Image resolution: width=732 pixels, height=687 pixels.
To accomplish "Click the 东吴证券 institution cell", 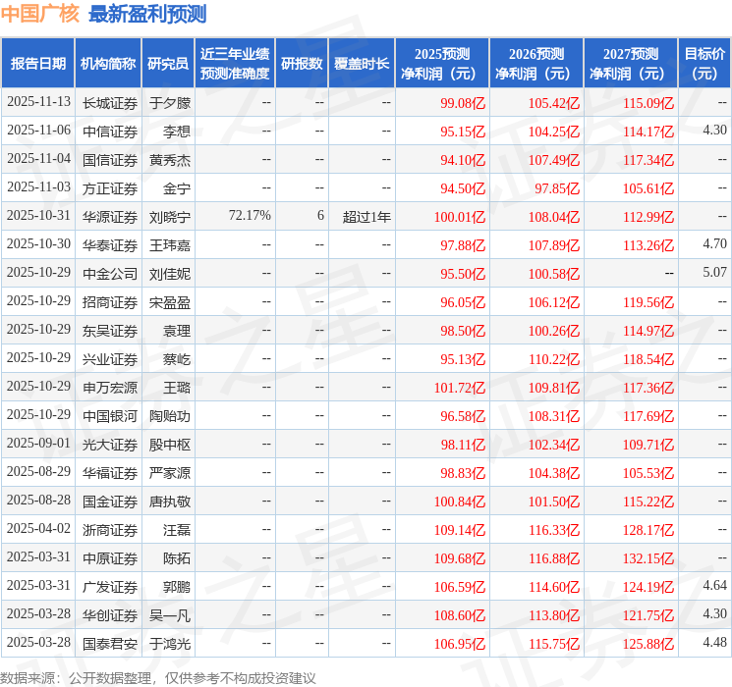I will [110, 331].
